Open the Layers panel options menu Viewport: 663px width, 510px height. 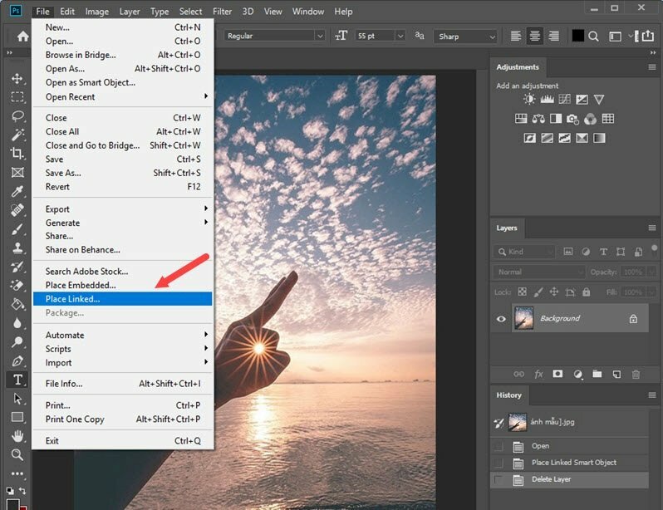[x=652, y=228]
